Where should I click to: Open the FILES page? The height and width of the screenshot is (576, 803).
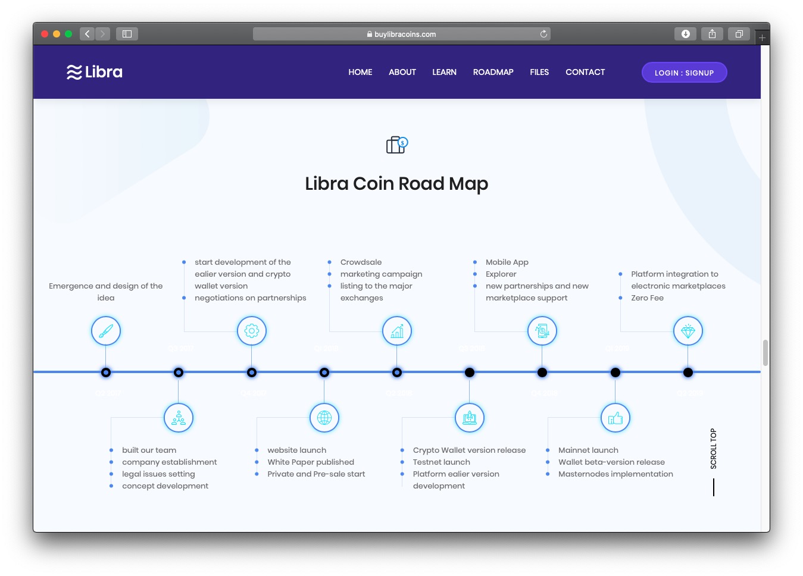click(539, 72)
